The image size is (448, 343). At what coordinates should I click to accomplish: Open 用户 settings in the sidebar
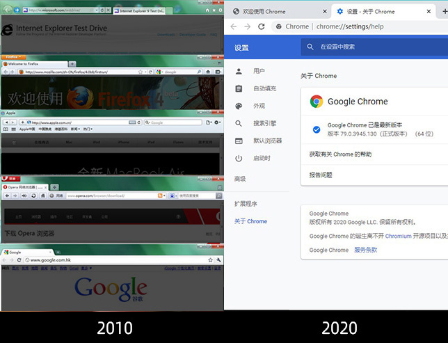pos(259,71)
